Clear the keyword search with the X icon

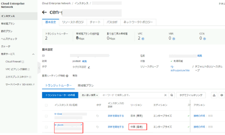point(165,95)
